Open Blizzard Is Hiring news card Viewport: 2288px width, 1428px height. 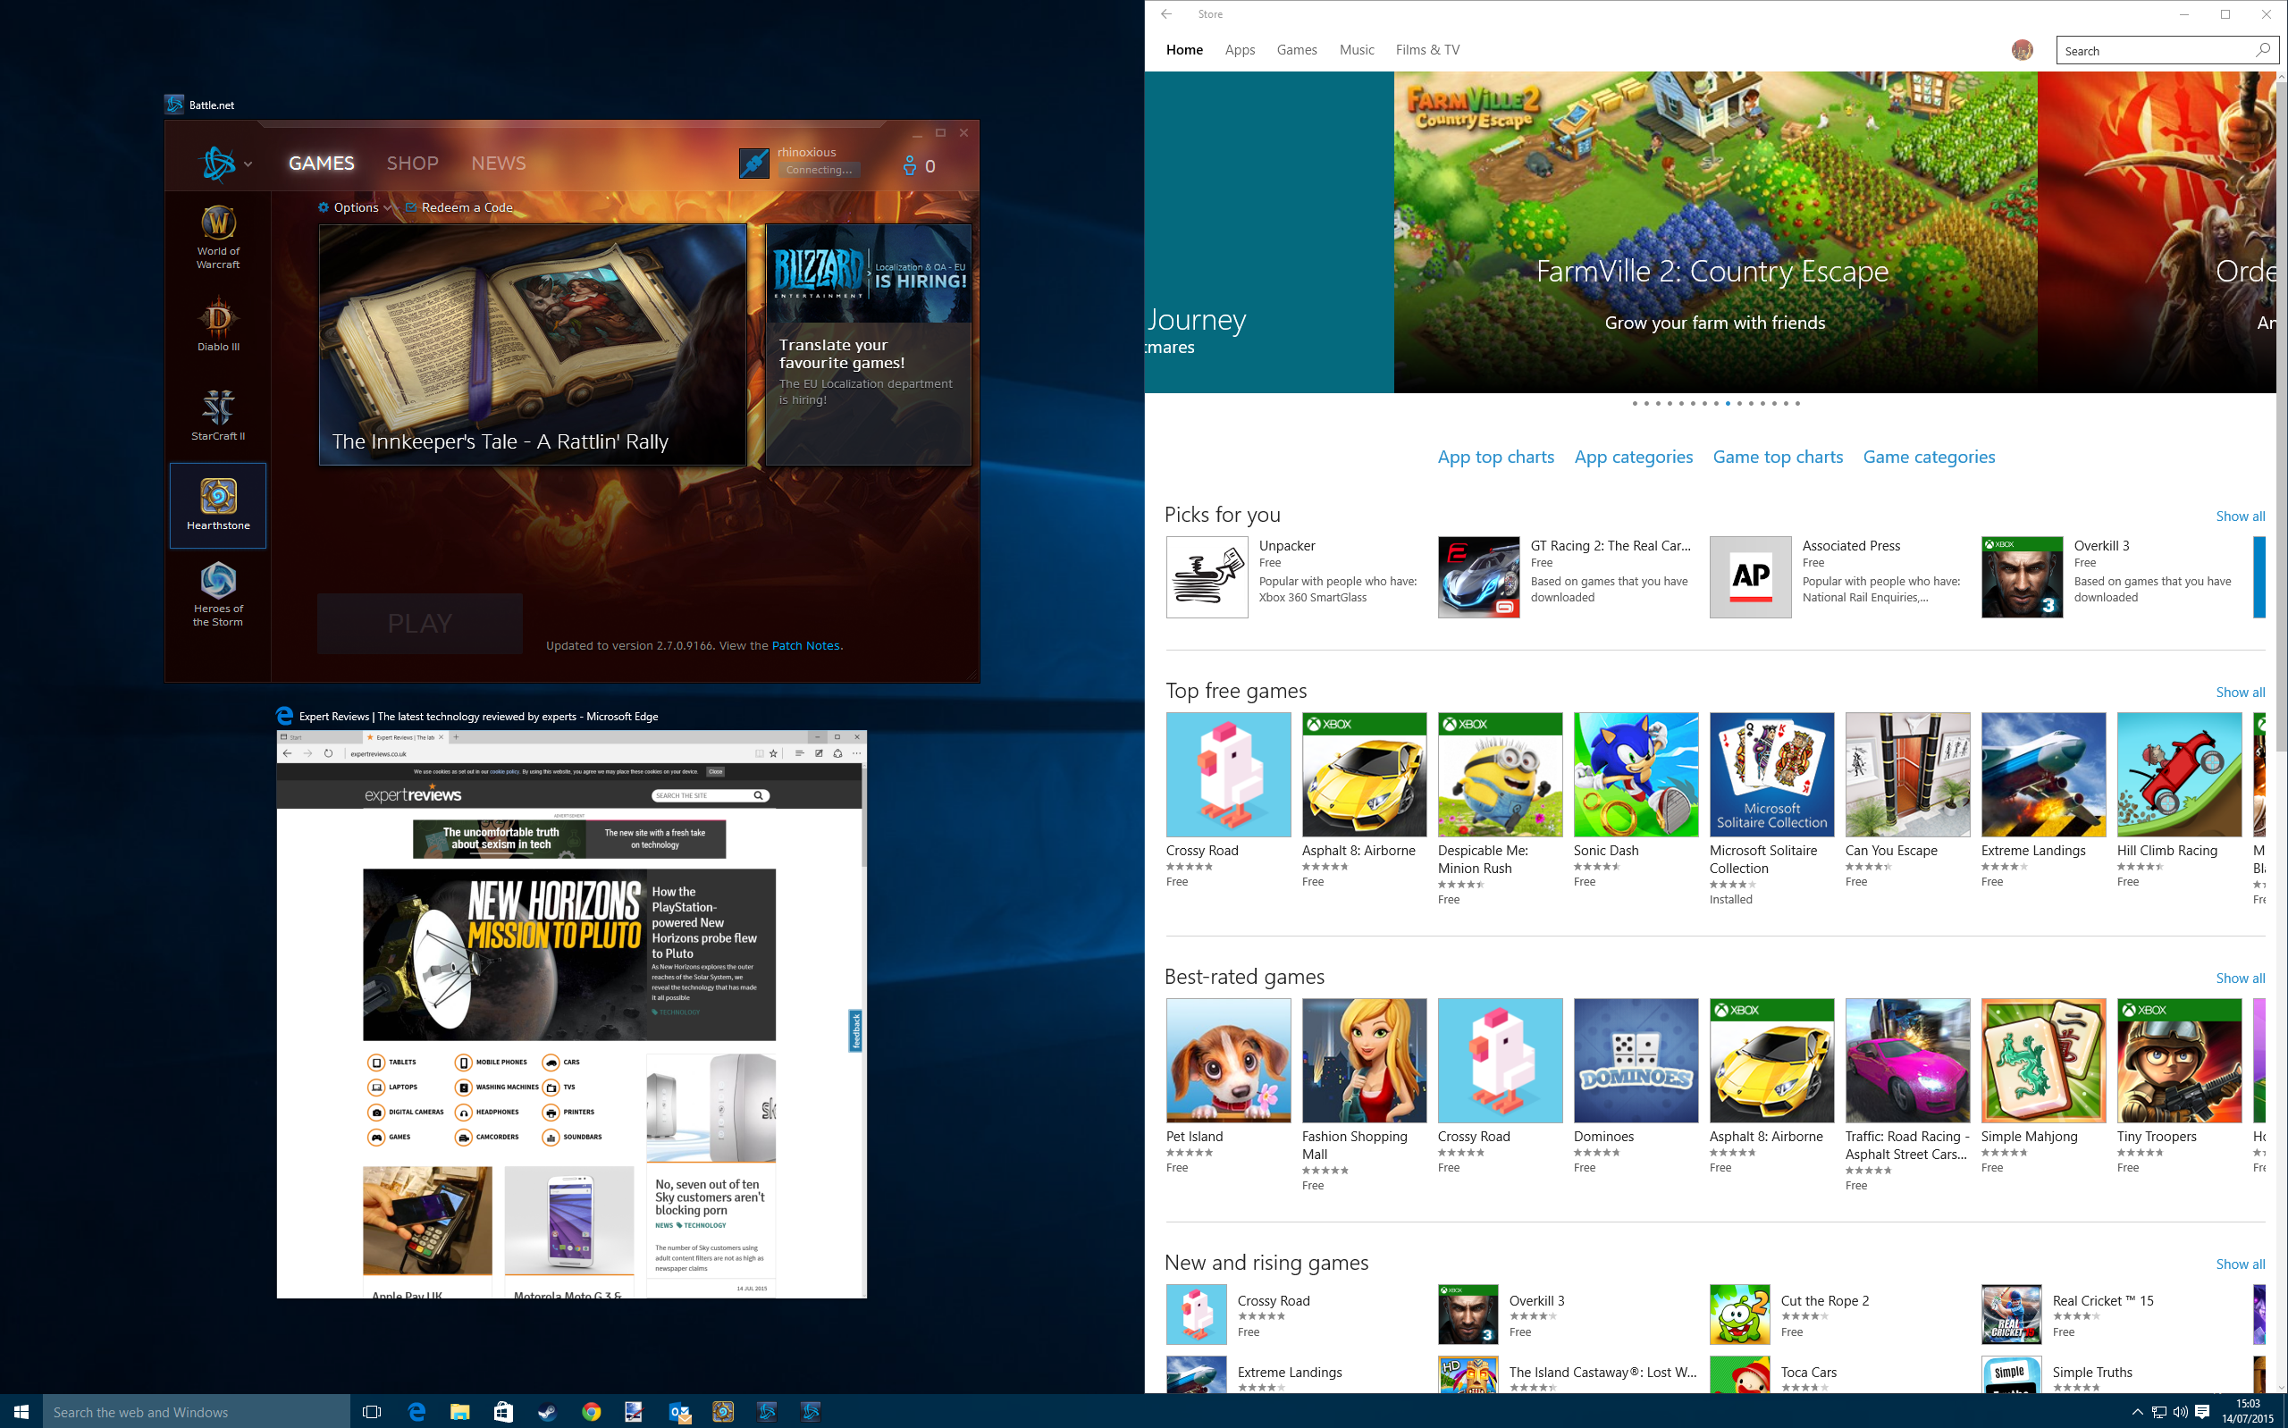coord(868,345)
